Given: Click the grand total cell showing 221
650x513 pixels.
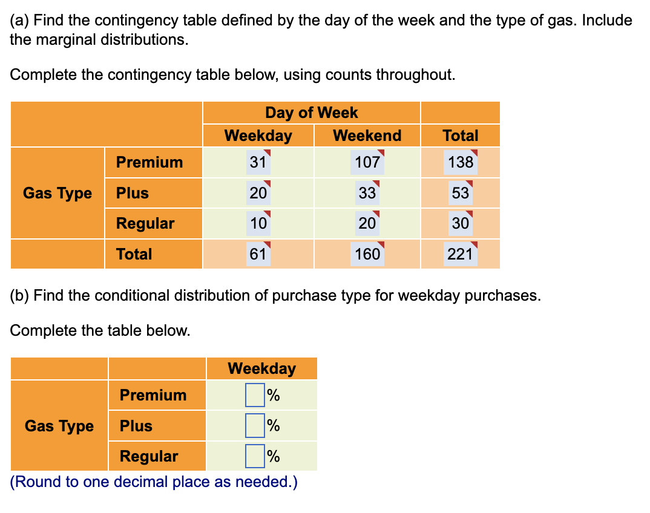Looking at the screenshot, I should [x=461, y=254].
